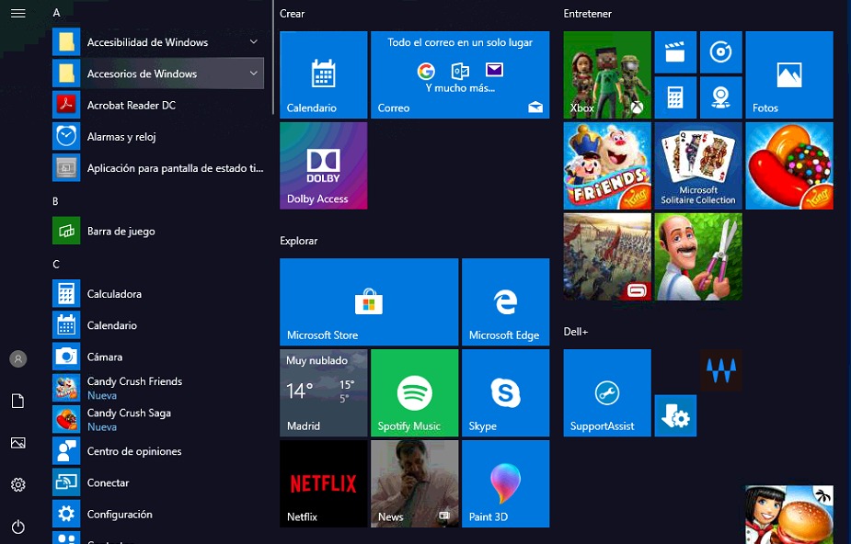The height and width of the screenshot is (544, 851).
Task: Launch Conectar from the app list
Action: (158, 482)
